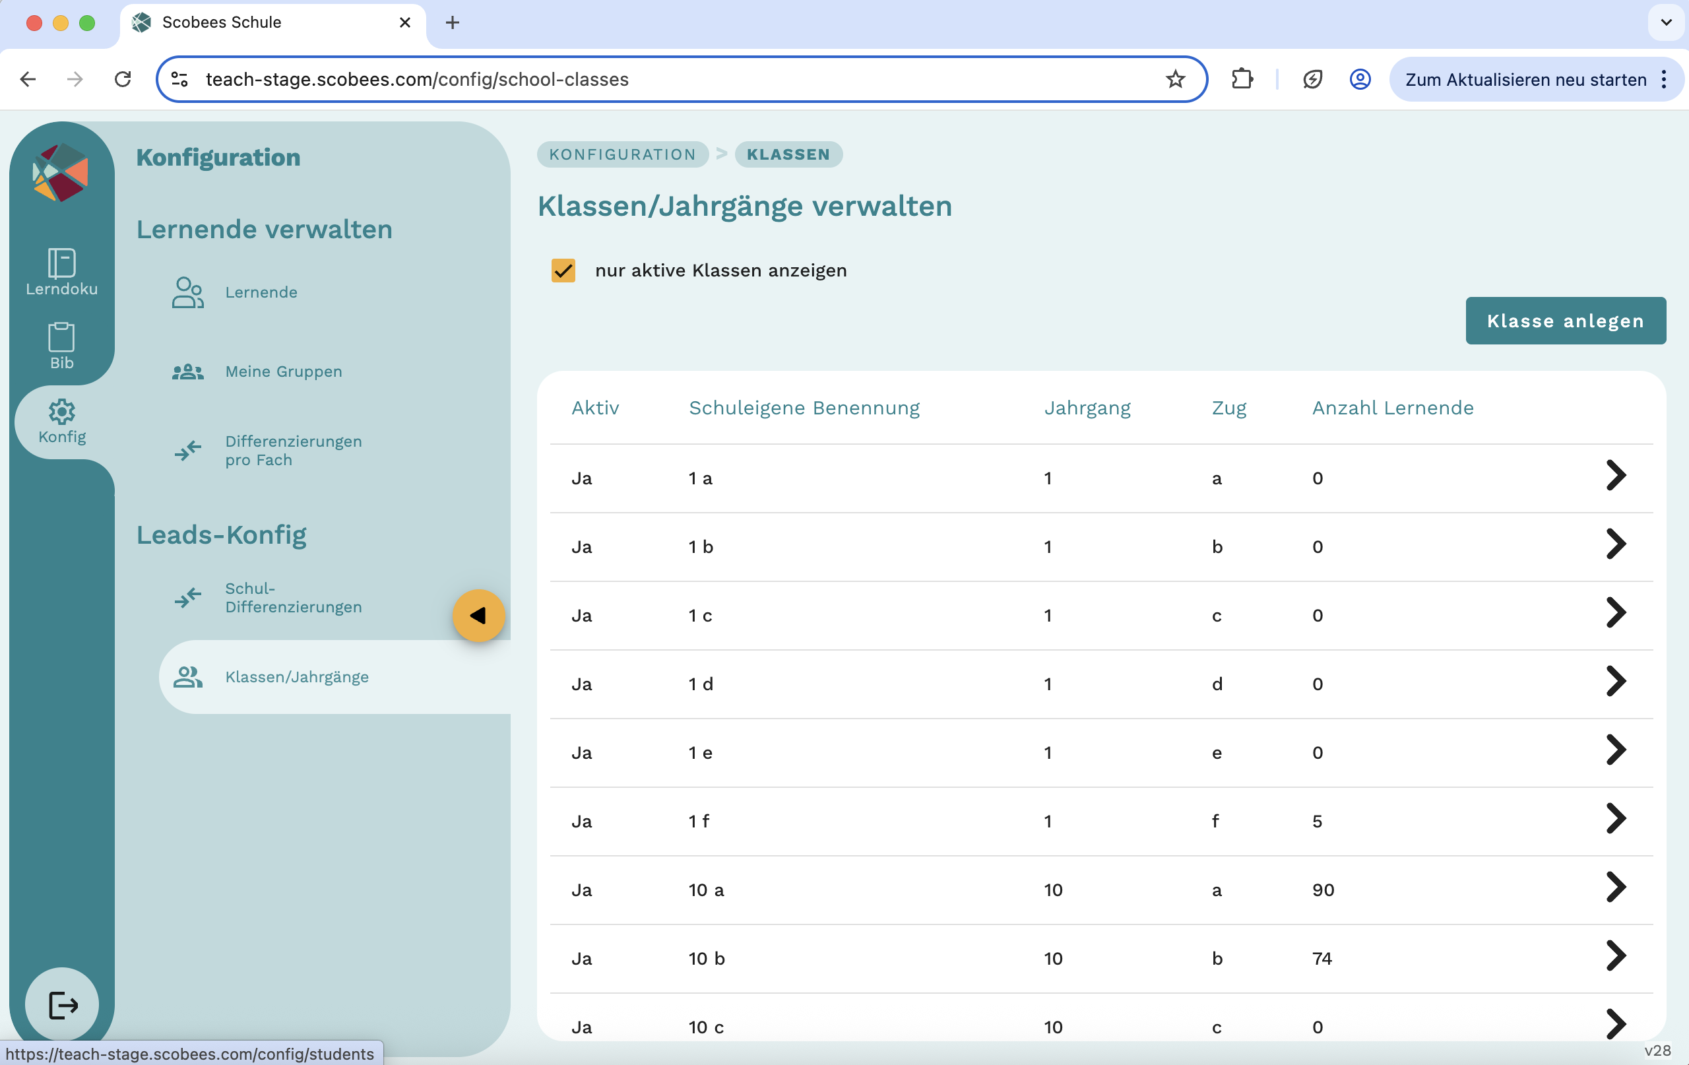The width and height of the screenshot is (1689, 1065).
Task: Click the Lernende people icon
Action: pyautogui.click(x=187, y=292)
